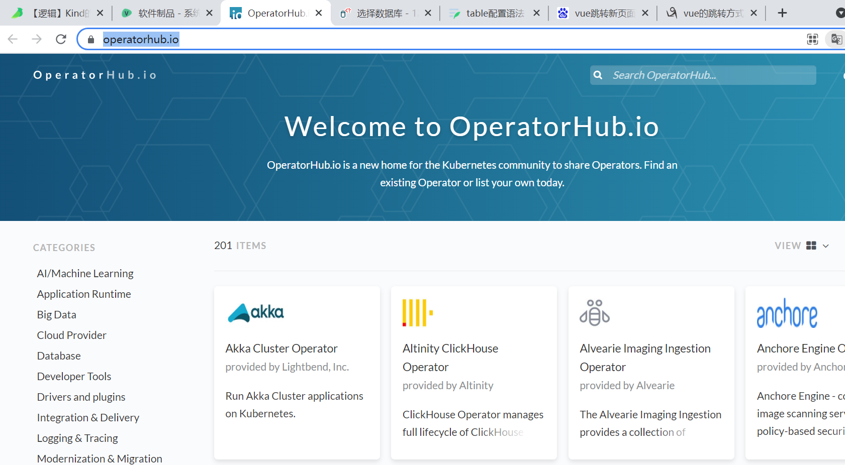Click 'provided by Lightbend, Inc.' text
The height and width of the screenshot is (465, 845).
(x=287, y=367)
